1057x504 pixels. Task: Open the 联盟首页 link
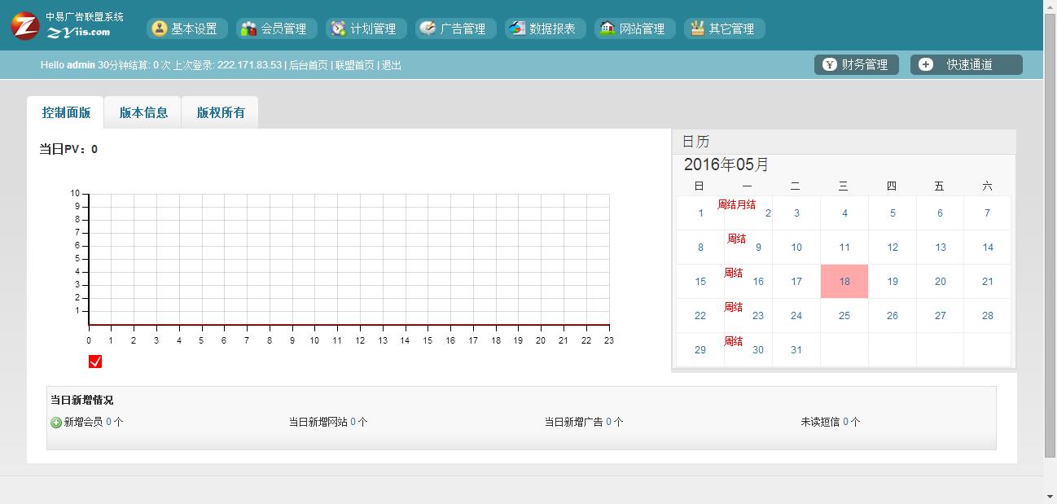(x=355, y=65)
